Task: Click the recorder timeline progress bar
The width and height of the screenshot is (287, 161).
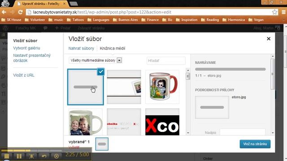Action: (x=31, y=151)
